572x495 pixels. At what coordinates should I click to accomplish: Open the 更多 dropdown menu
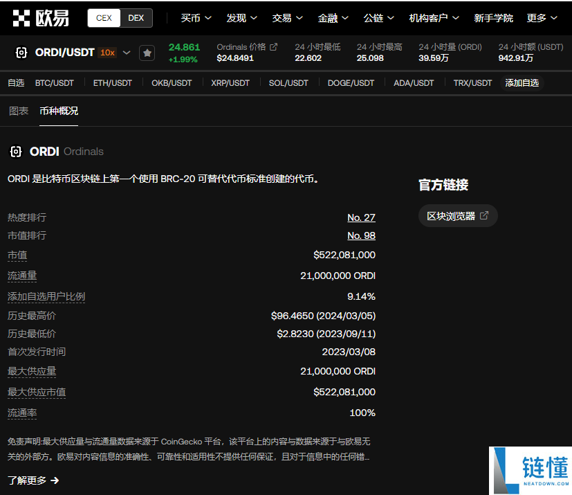(542, 18)
